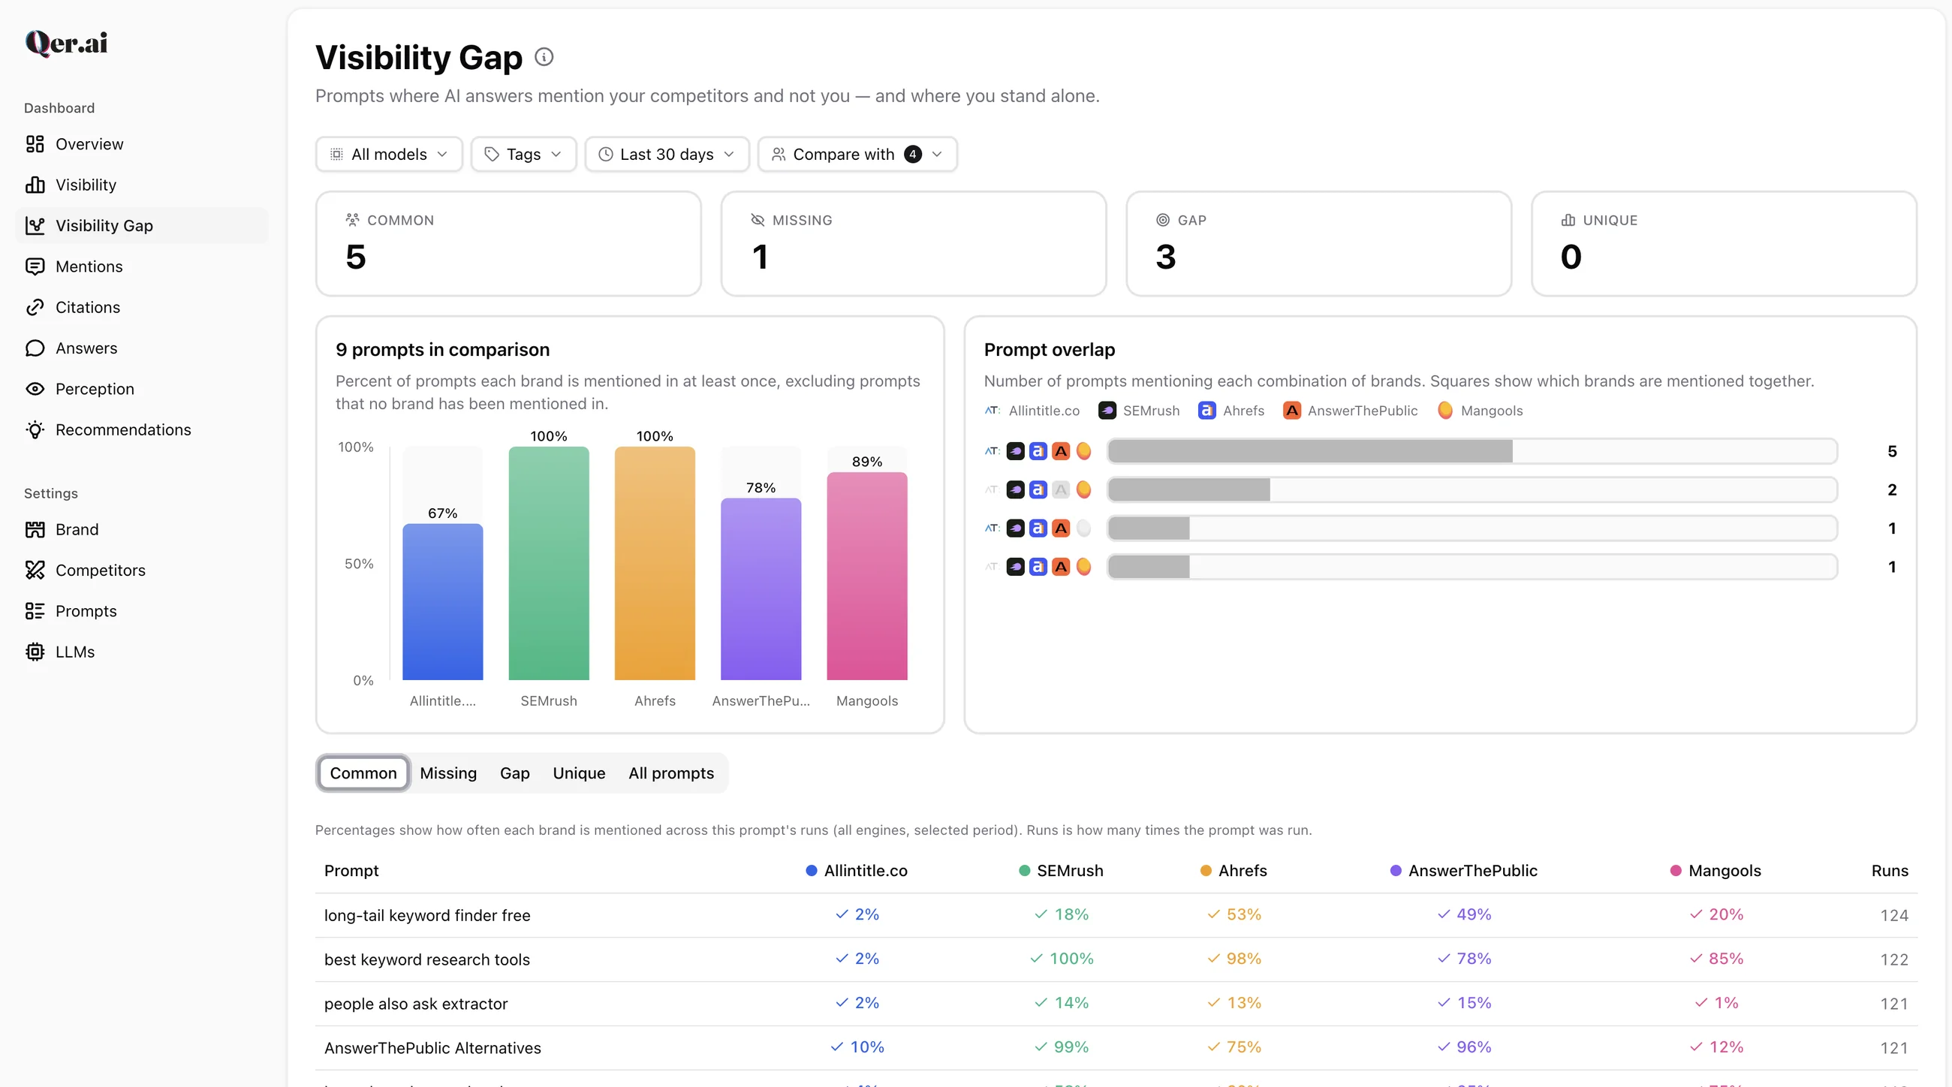The width and height of the screenshot is (1952, 1087).
Task: Open Competitors crossed-swords icon
Action: (x=35, y=571)
